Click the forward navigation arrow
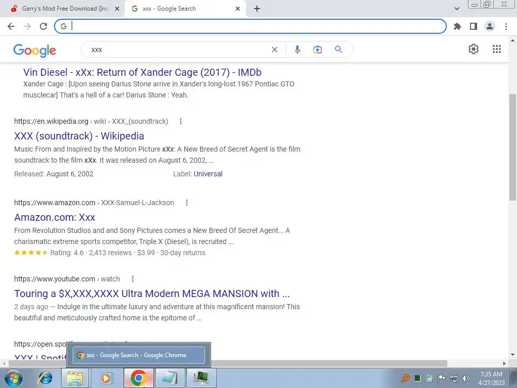The width and height of the screenshot is (517, 388). tap(27, 26)
